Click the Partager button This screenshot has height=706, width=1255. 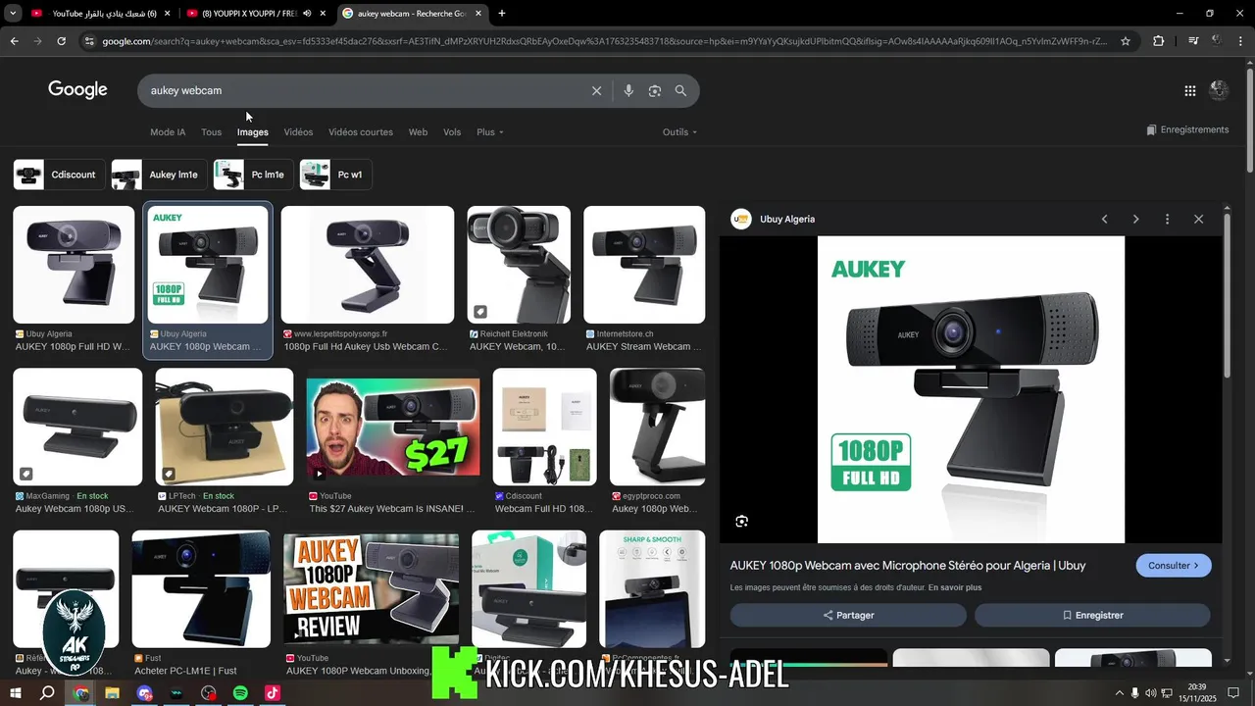point(848,615)
